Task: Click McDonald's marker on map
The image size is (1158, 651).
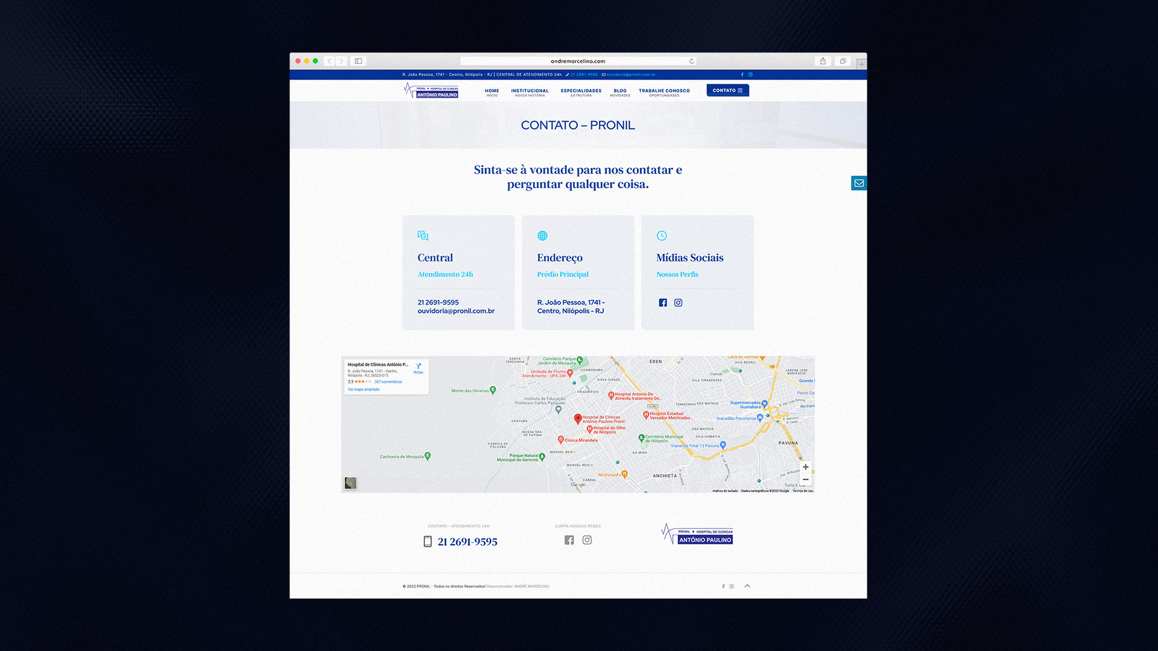Action: pos(624,474)
